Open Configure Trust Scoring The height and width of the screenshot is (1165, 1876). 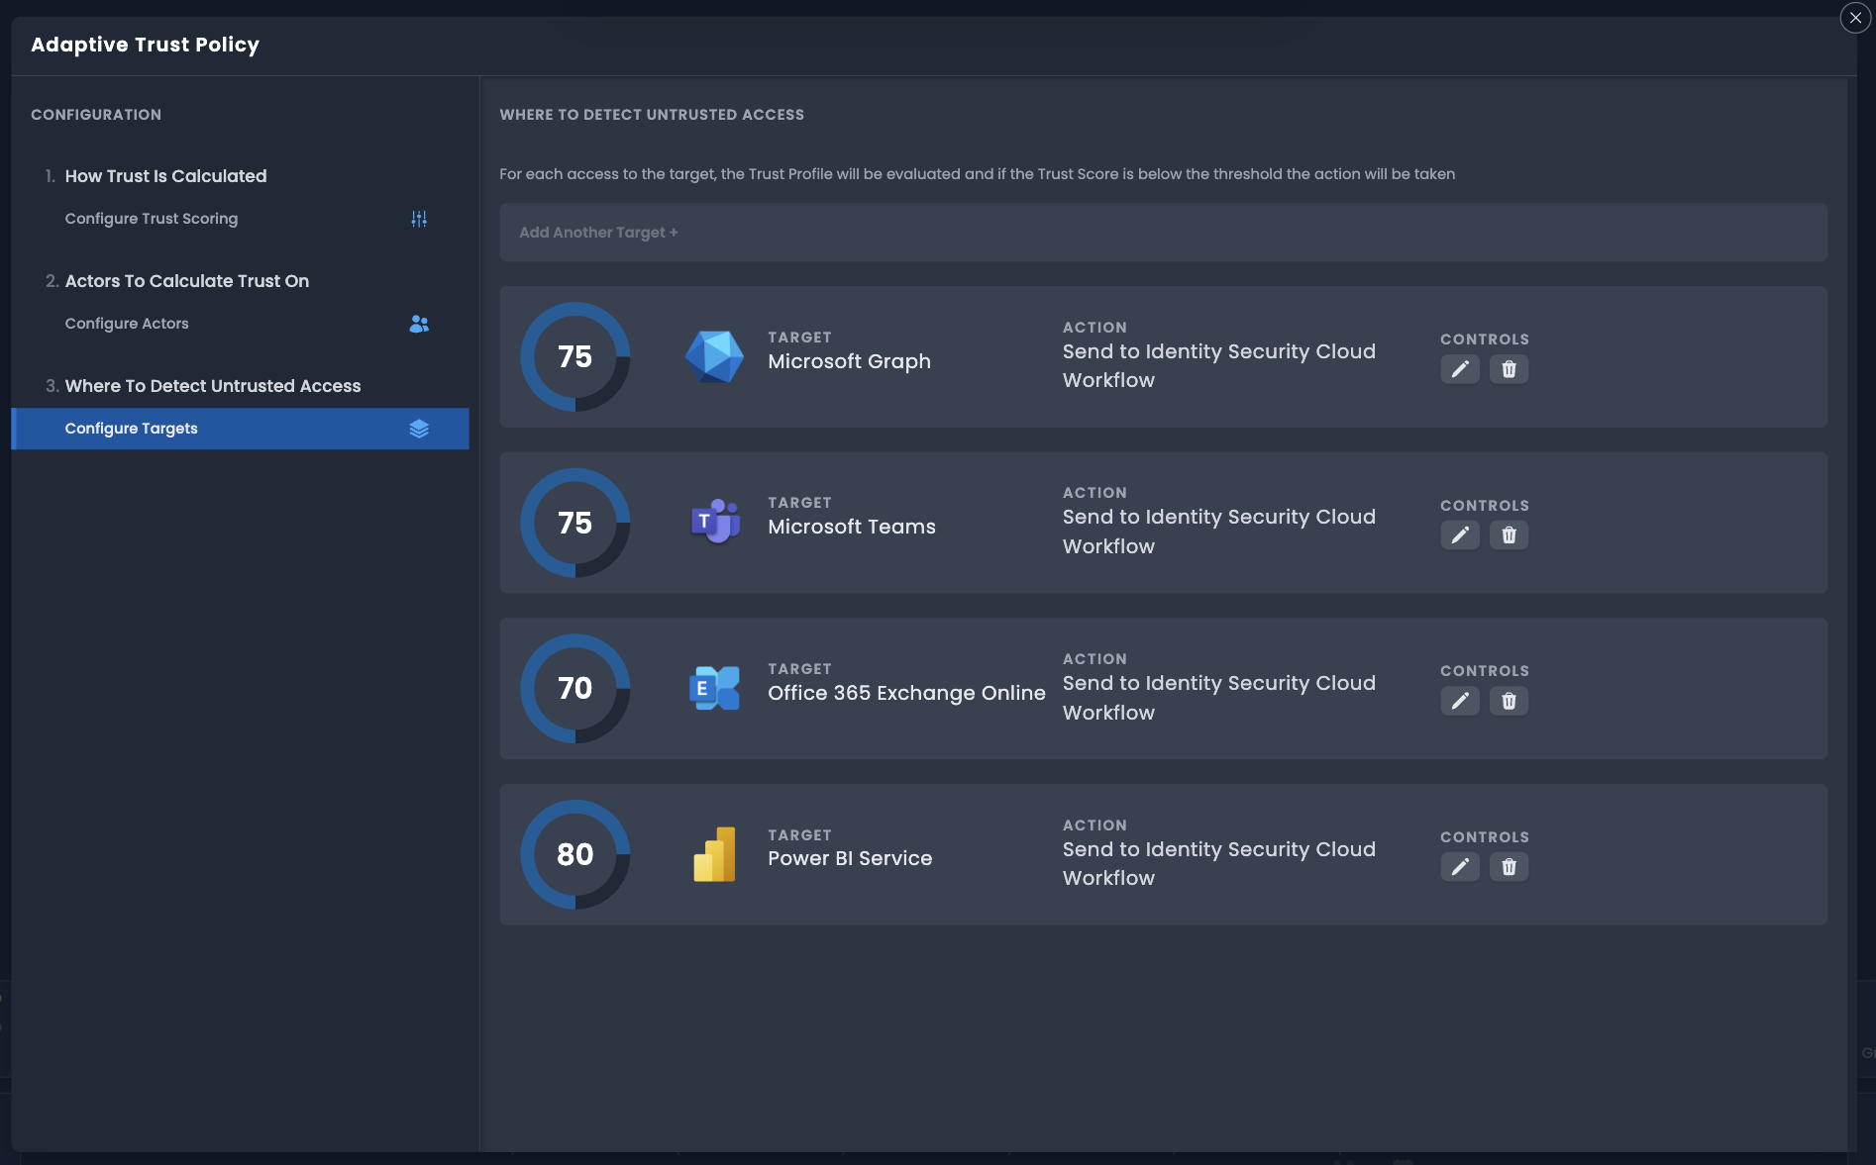point(240,219)
